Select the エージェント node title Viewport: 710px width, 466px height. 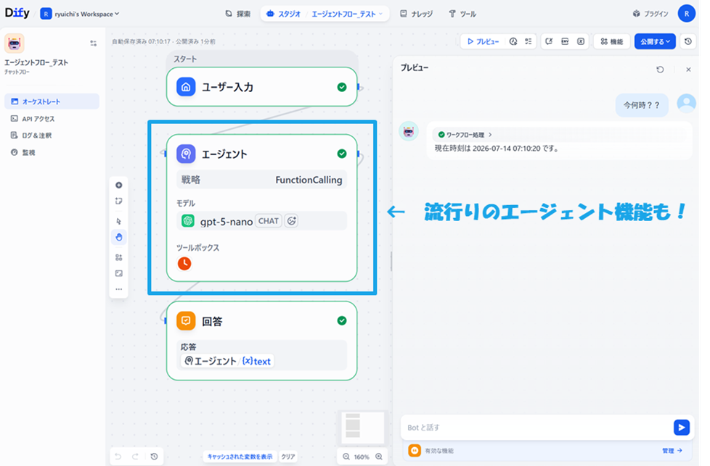(224, 154)
